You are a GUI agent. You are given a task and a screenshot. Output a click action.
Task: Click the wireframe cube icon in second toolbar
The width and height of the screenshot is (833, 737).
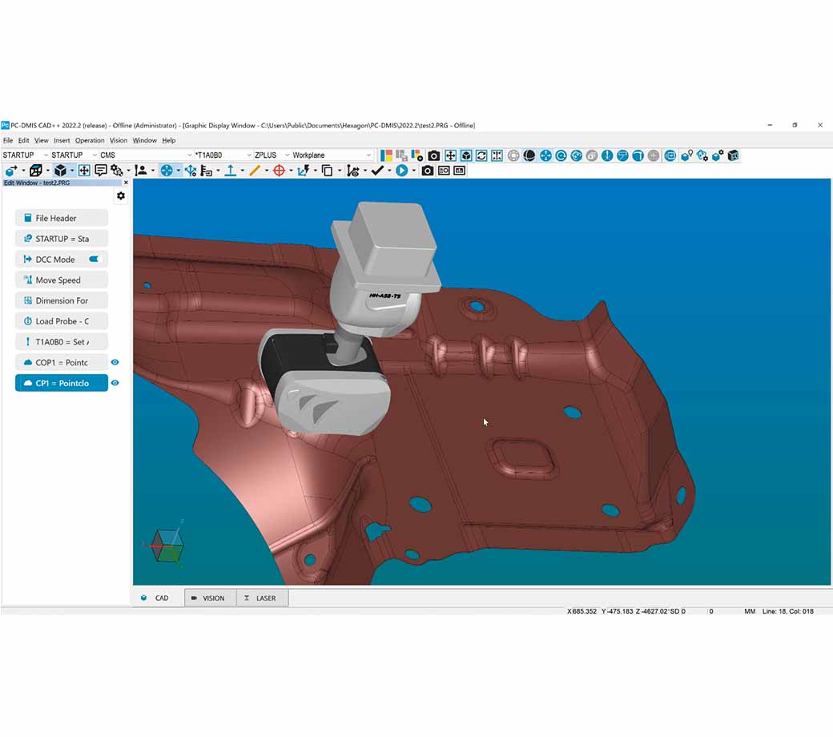(35, 171)
